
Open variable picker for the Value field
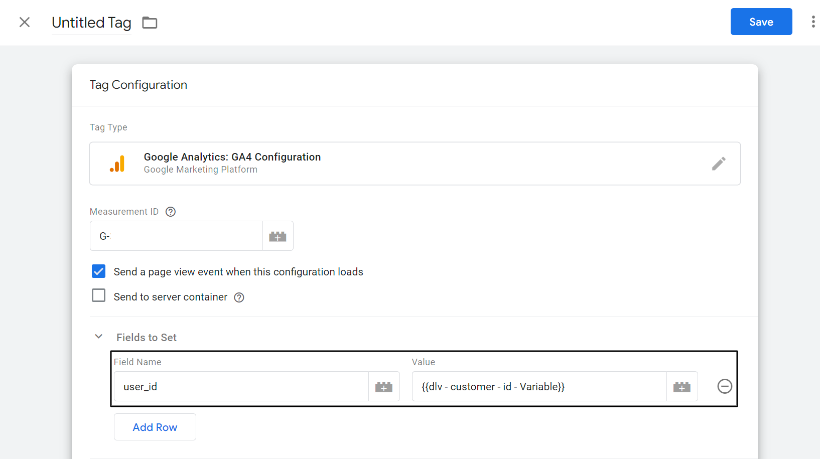pyautogui.click(x=682, y=386)
